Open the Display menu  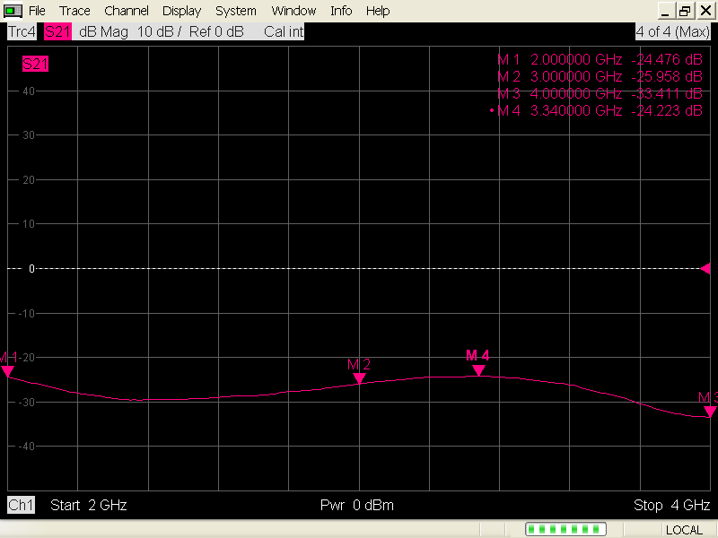point(182,11)
